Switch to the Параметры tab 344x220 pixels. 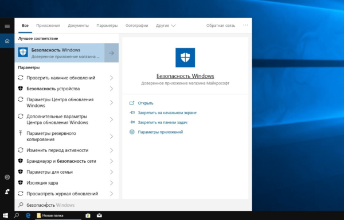107,26
